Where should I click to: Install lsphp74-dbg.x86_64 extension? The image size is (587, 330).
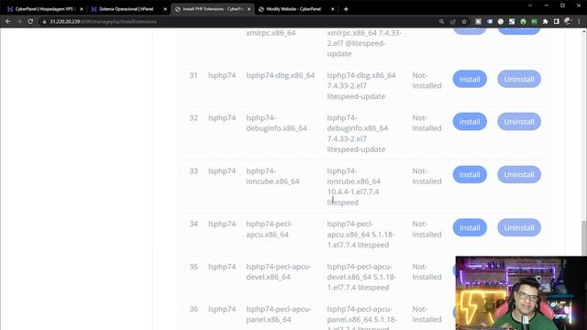point(470,79)
